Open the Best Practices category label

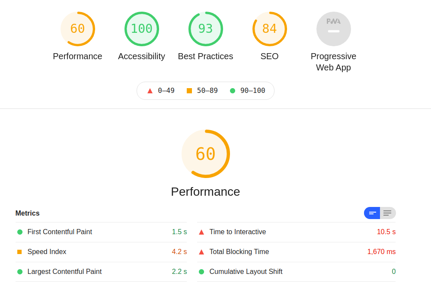coord(205,56)
